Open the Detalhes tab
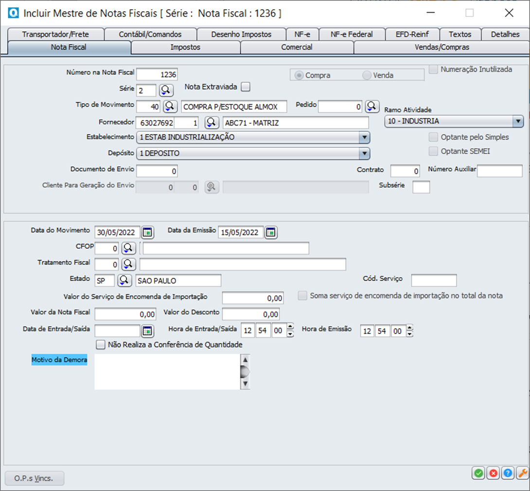This screenshot has width=530, height=491. 505,34
